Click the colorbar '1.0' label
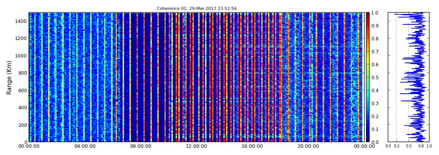The width and height of the screenshot is (439, 155). click(374, 13)
